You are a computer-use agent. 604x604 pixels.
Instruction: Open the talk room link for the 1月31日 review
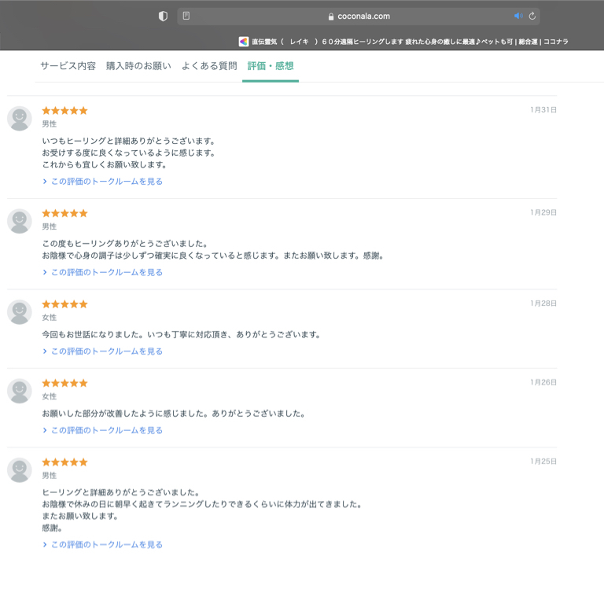tap(106, 182)
